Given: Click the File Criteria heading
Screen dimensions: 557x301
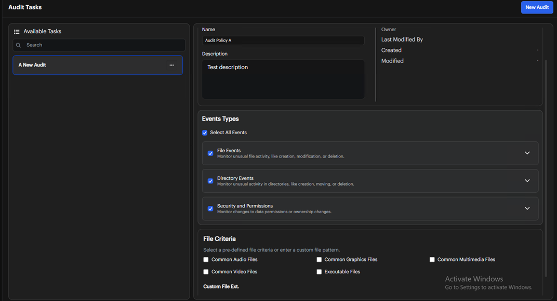Looking at the screenshot, I should click(219, 239).
